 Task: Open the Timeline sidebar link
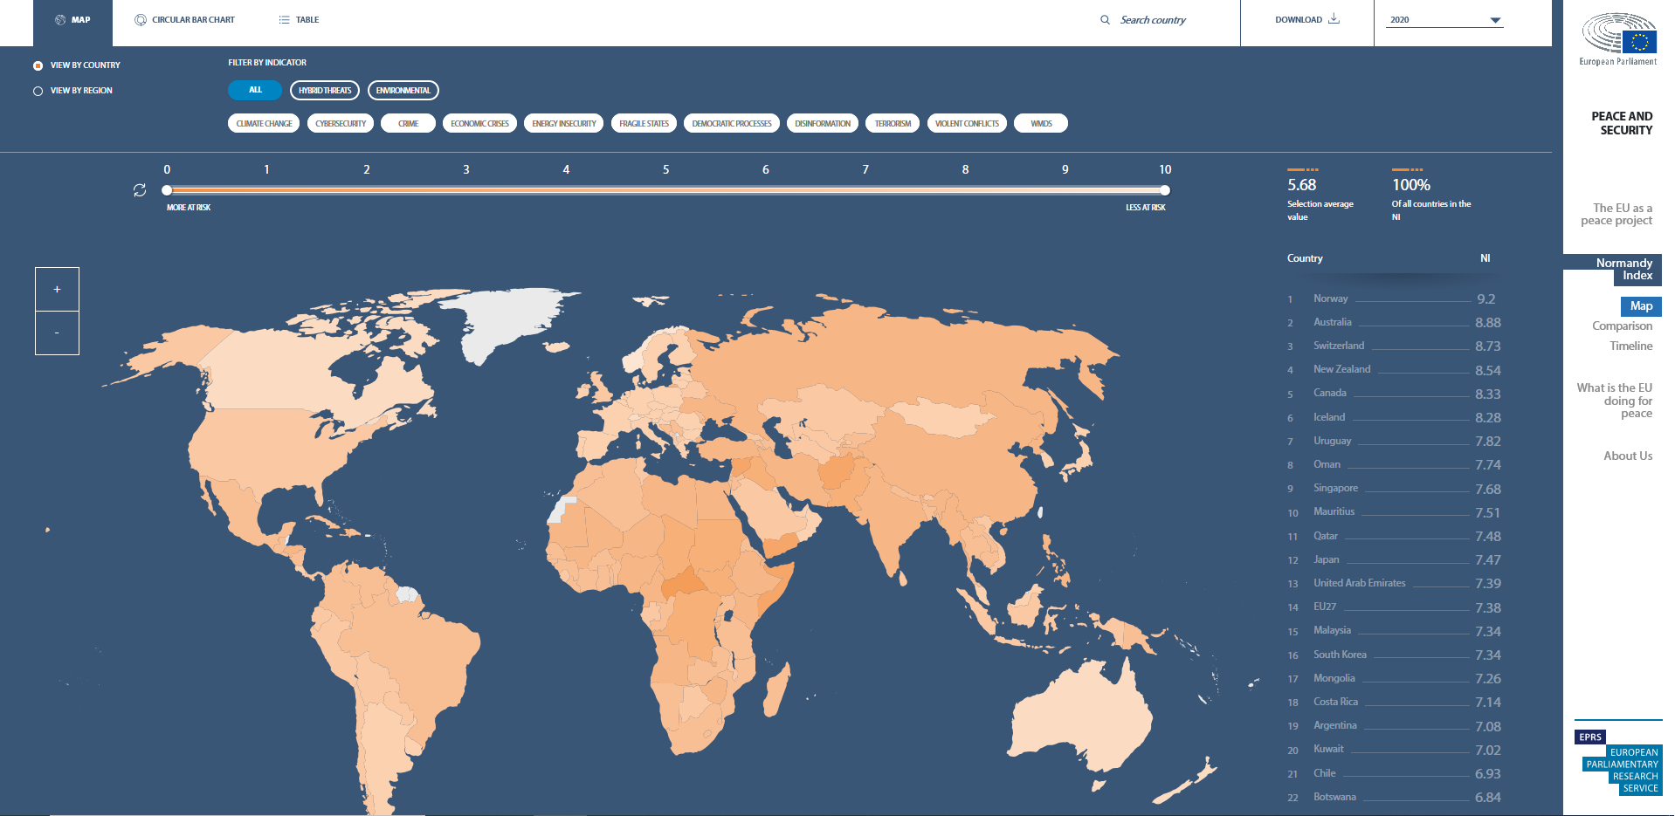tap(1630, 346)
